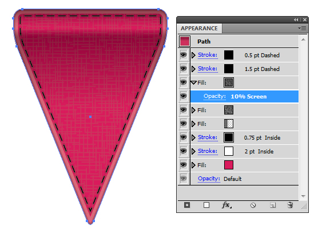
Task: Collapse the panel with the double-arrow icon
Action: click(x=296, y=19)
